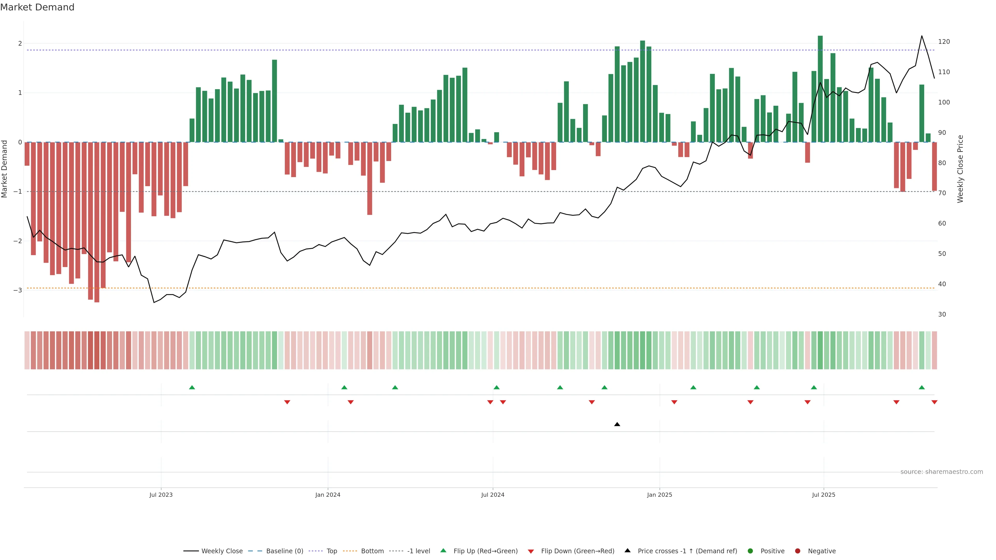996x560 pixels.
Task: Click the black price-cross triangle marker
Action: pos(617,424)
